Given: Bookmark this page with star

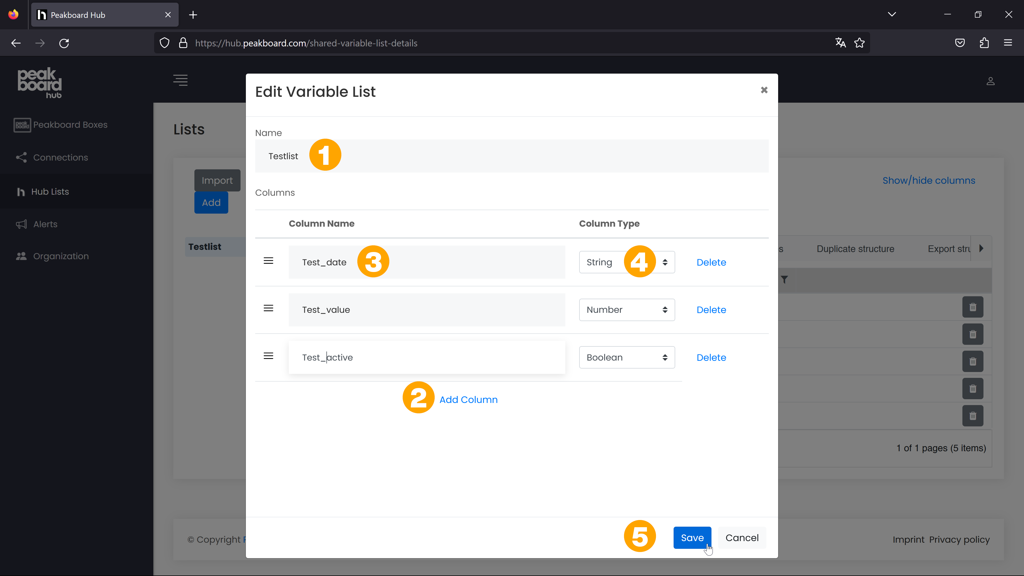Looking at the screenshot, I should click(x=859, y=43).
